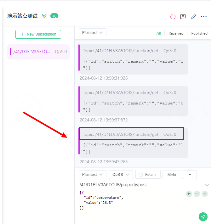Open the three-dots more options menu
This screenshot has width=211, height=224.
[x=203, y=16]
